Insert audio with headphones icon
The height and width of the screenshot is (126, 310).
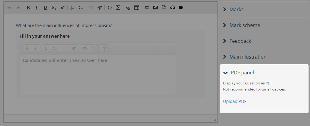point(173,8)
